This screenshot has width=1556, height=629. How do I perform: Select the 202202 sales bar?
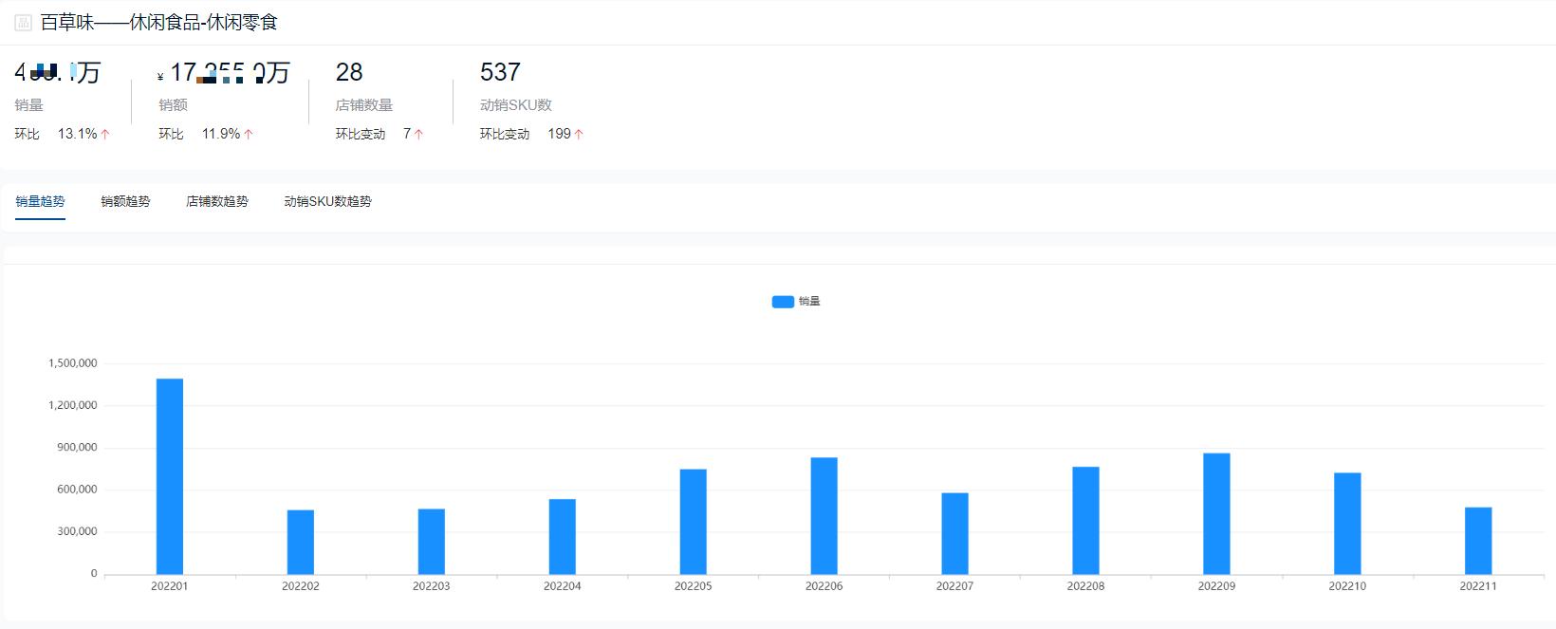(301, 542)
